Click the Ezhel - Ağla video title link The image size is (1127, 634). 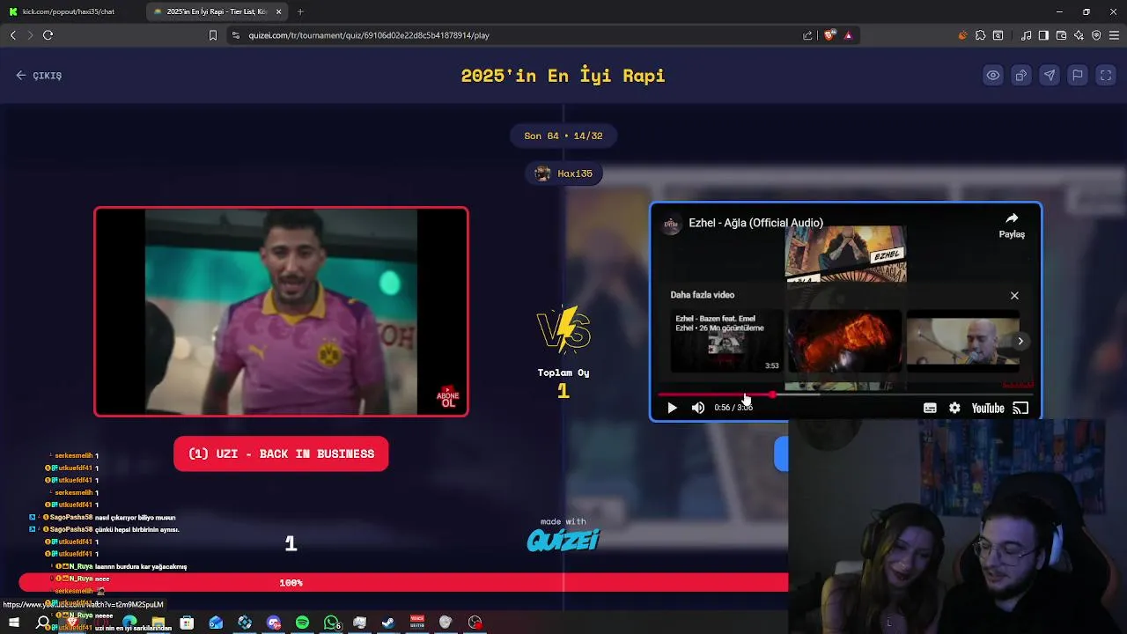tap(755, 223)
